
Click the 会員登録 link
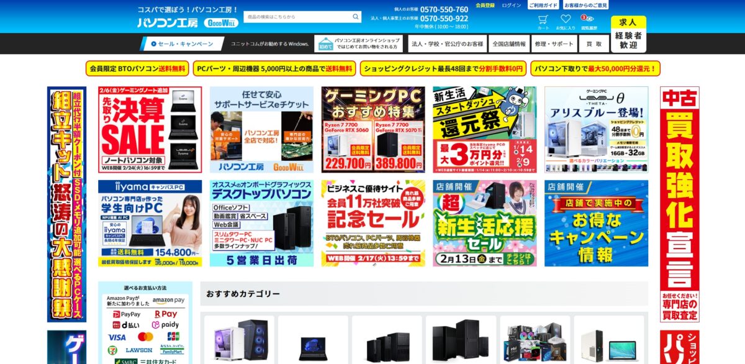(x=485, y=6)
